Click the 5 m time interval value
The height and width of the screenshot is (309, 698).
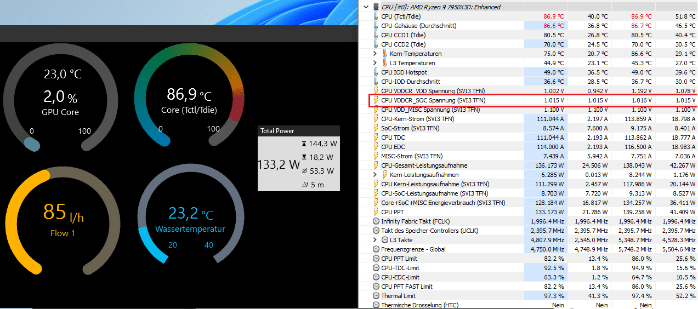pos(317,185)
